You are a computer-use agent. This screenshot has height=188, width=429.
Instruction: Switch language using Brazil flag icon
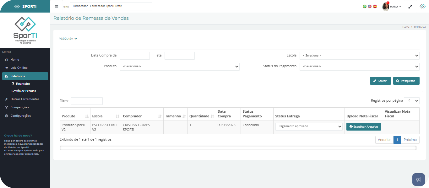click(x=365, y=6)
